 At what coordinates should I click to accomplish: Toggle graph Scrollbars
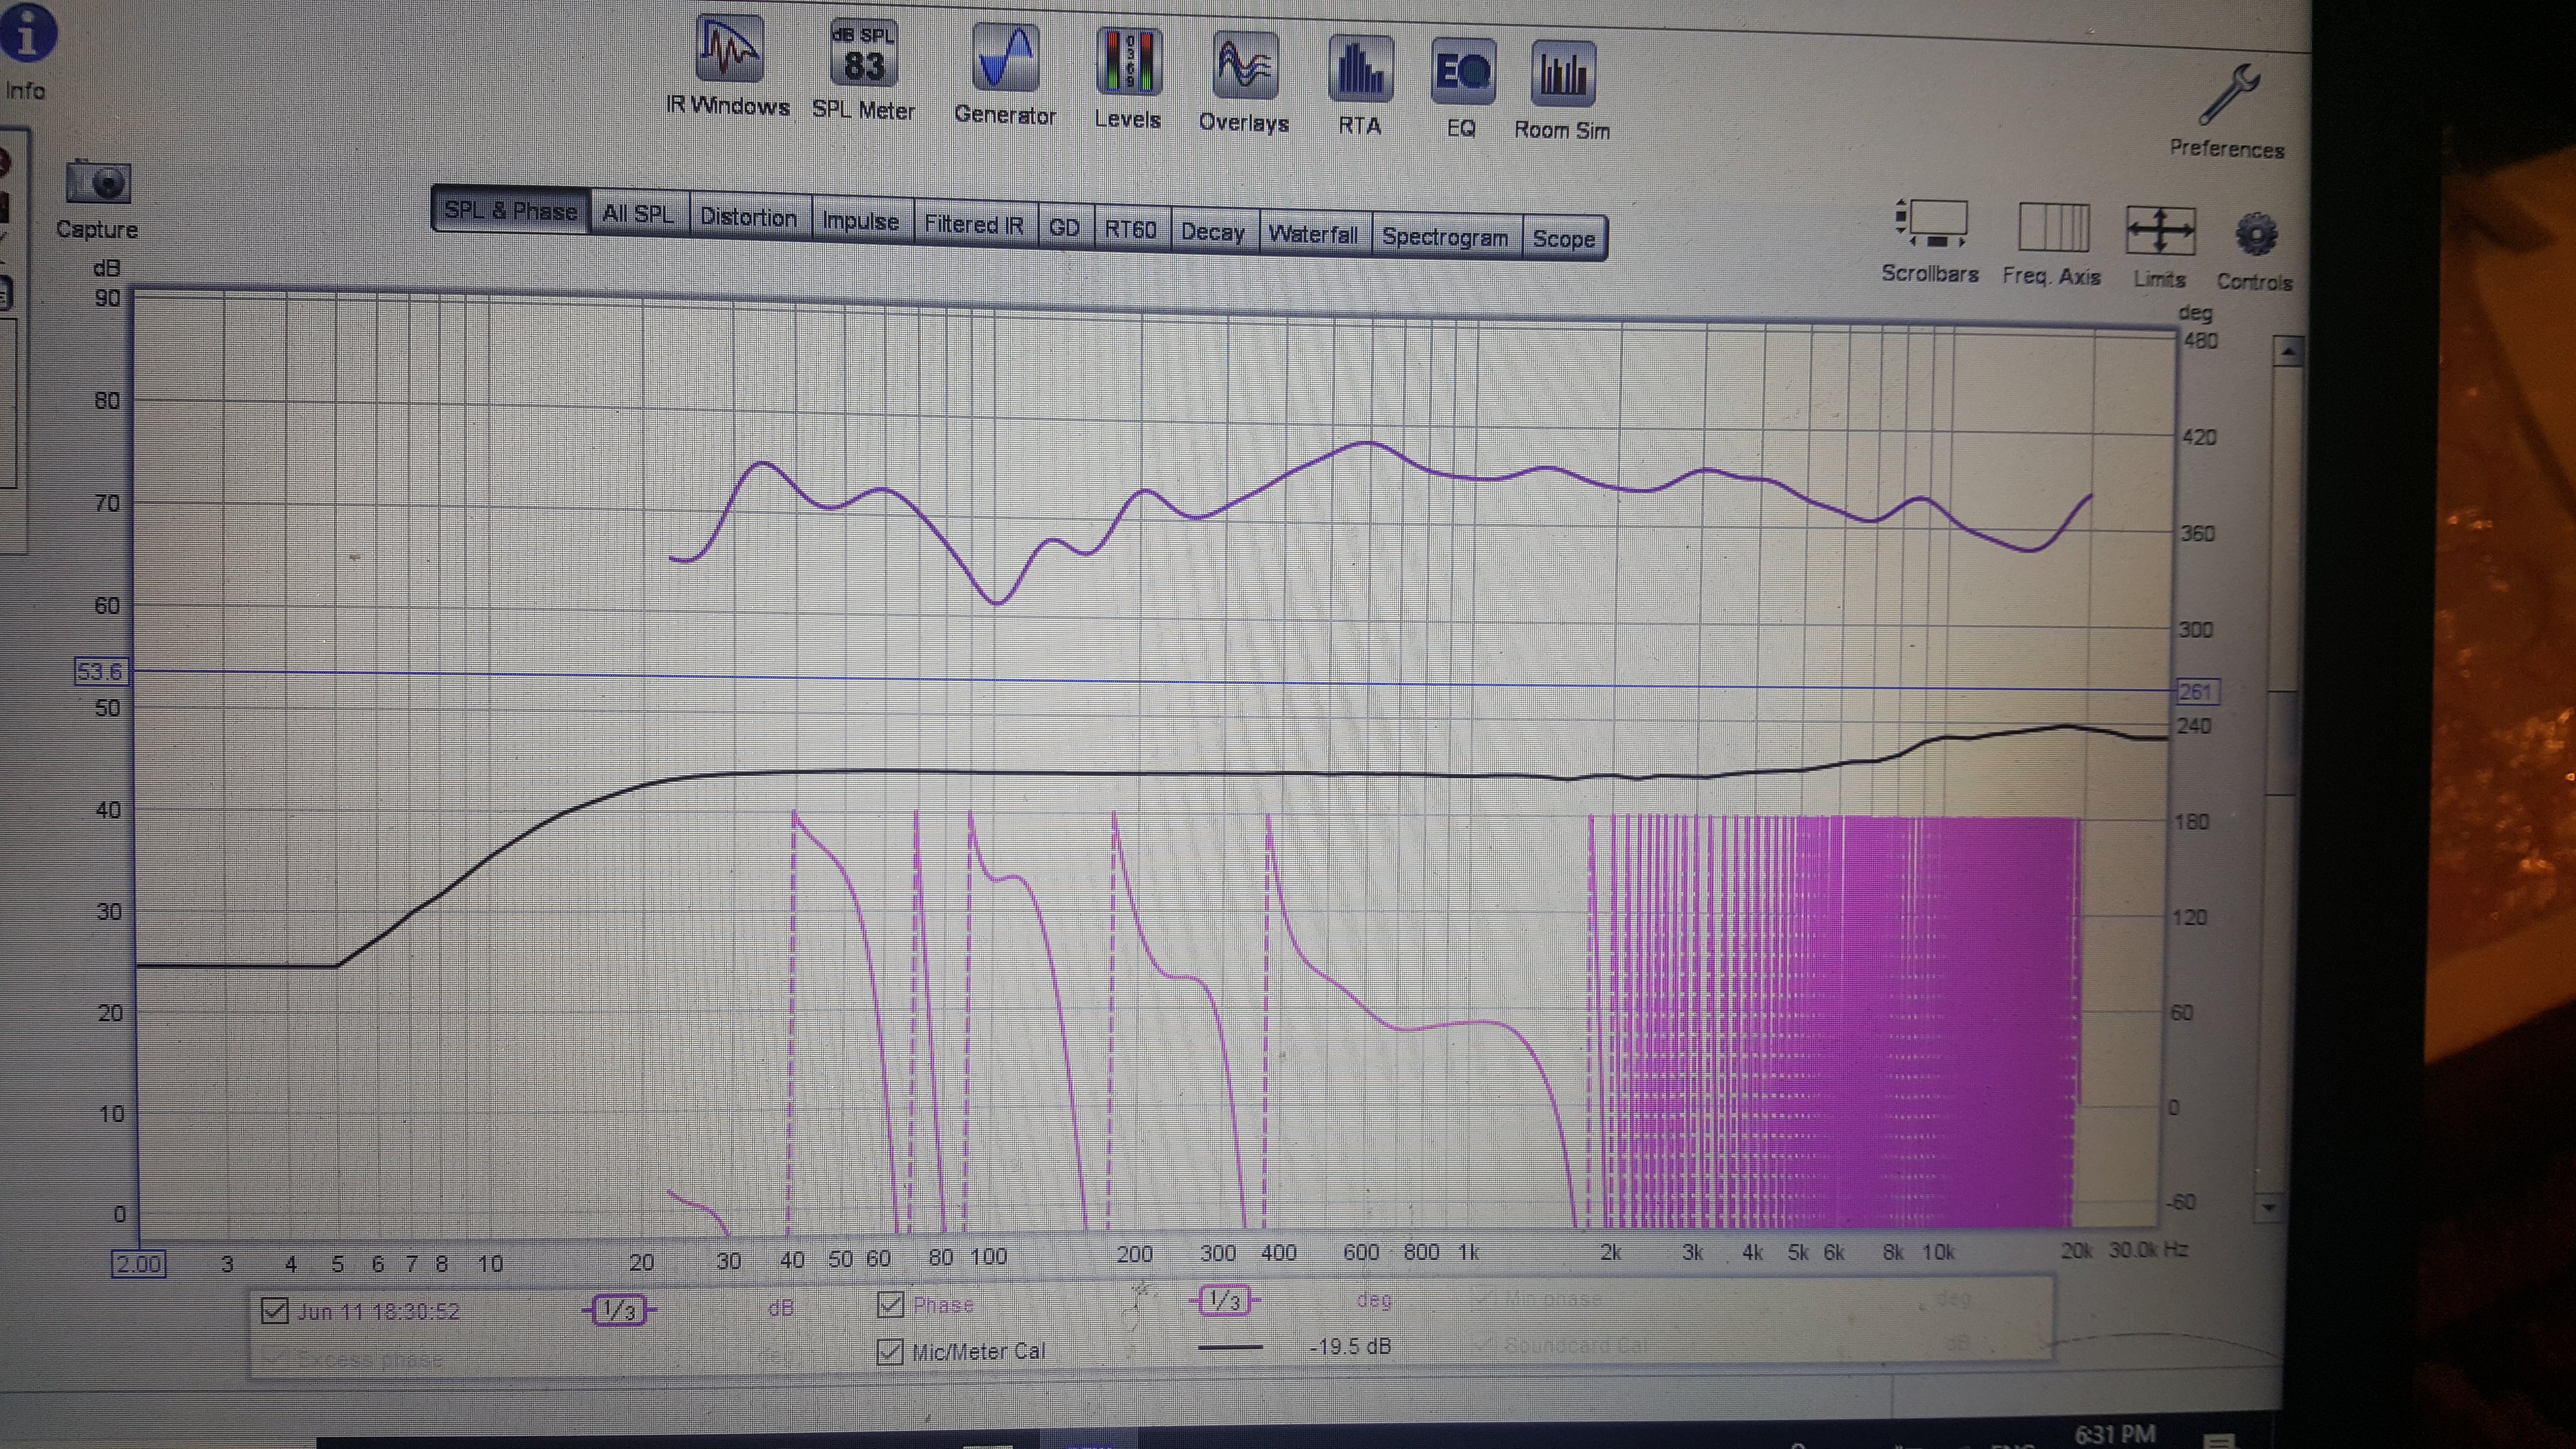click(1930, 242)
